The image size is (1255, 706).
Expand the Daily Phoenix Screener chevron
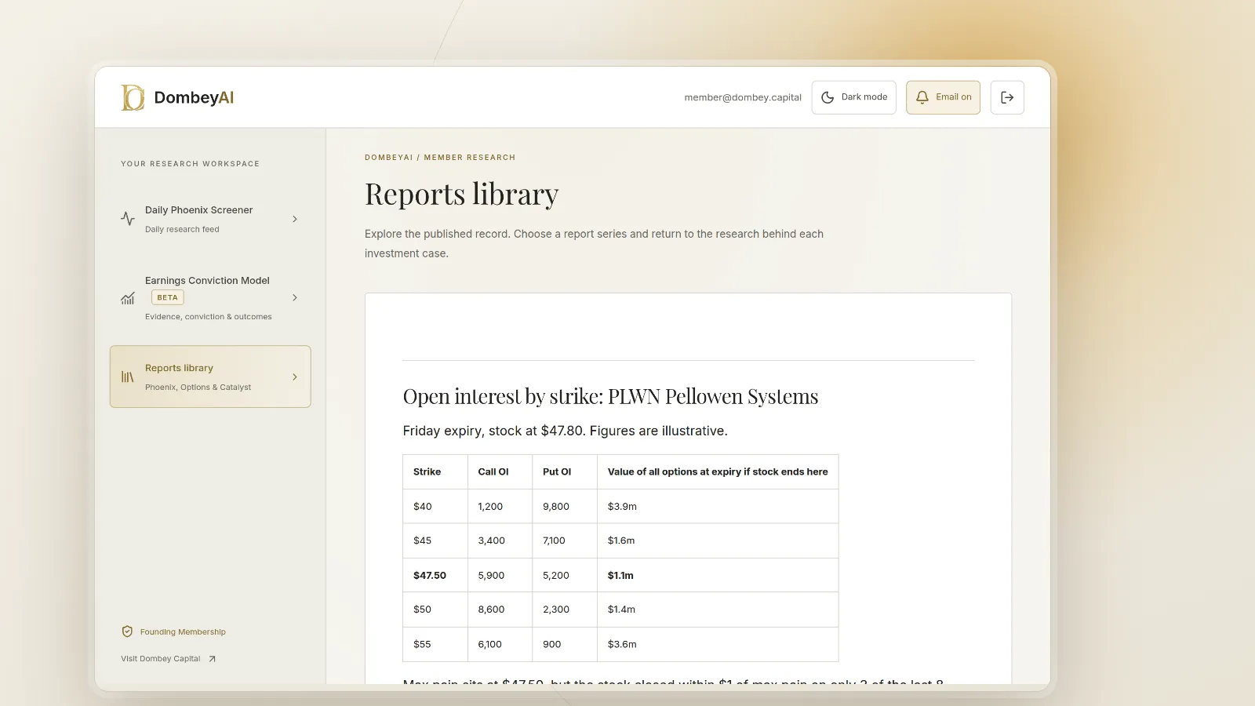(295, 219)
